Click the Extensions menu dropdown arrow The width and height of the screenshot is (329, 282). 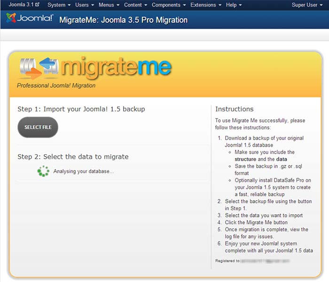(x=220, y=5)
